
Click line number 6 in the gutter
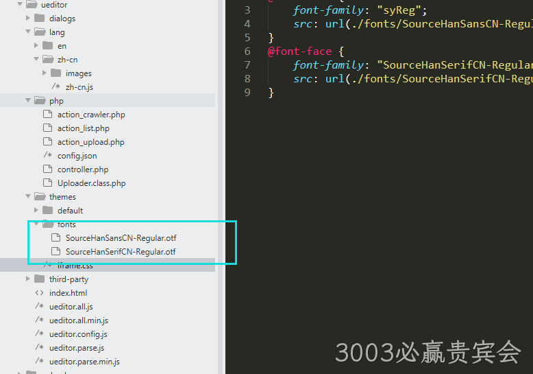point(247,51)
